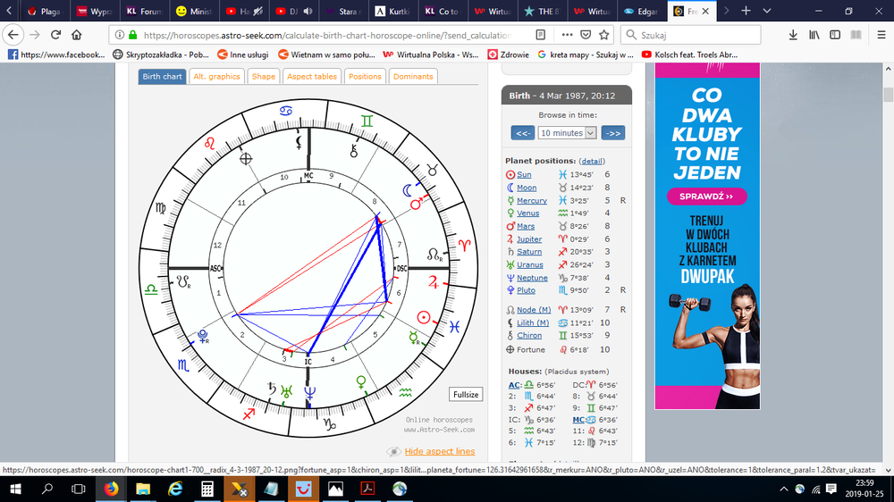Open the Mercury planet link
Screen dimensions: 894x502
click(x=532, y=201)
